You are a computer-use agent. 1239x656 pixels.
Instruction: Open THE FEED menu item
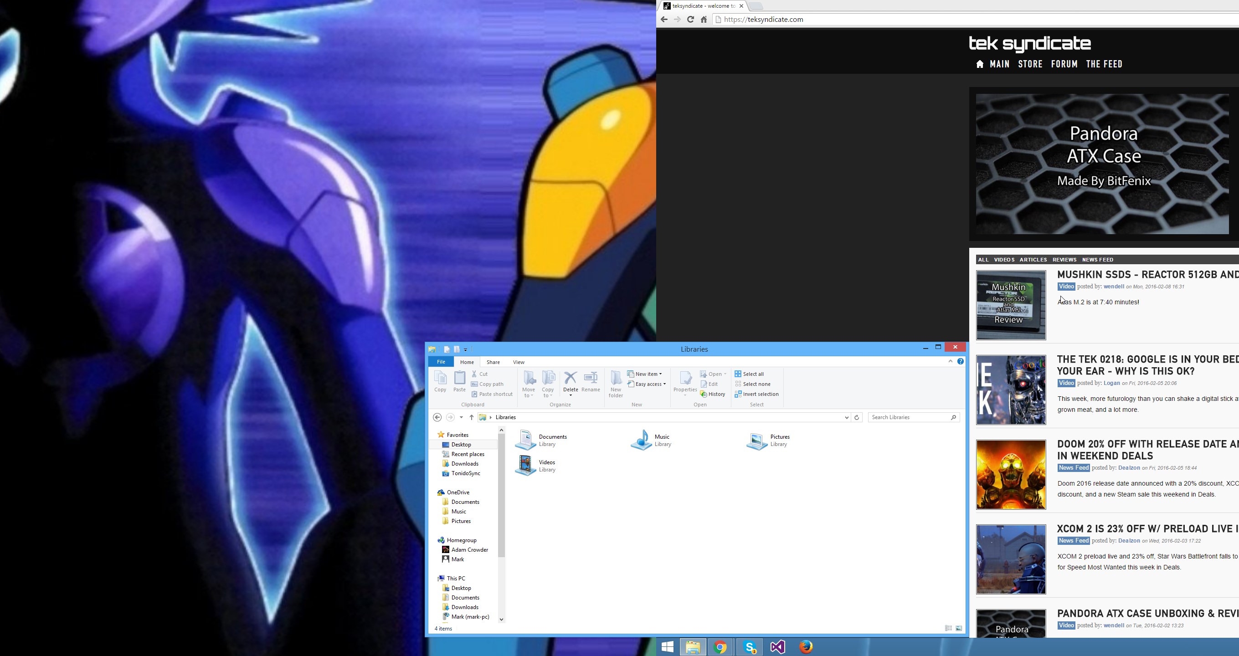(x=1104, y=64)
